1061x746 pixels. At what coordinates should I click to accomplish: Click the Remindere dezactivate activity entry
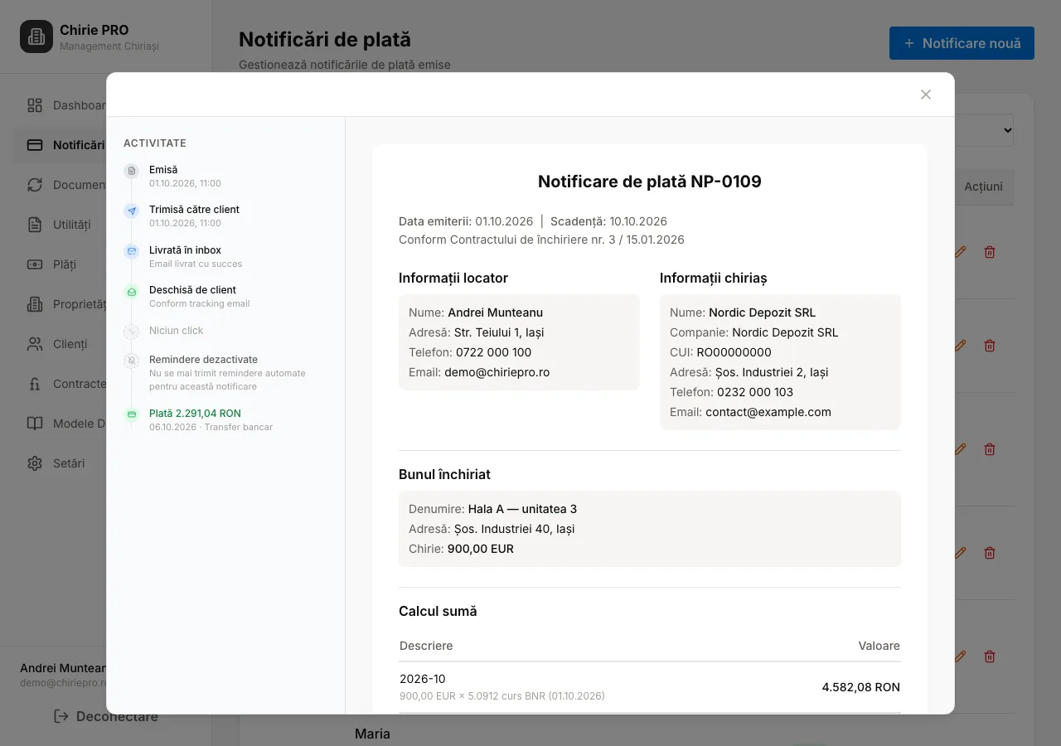227,373
